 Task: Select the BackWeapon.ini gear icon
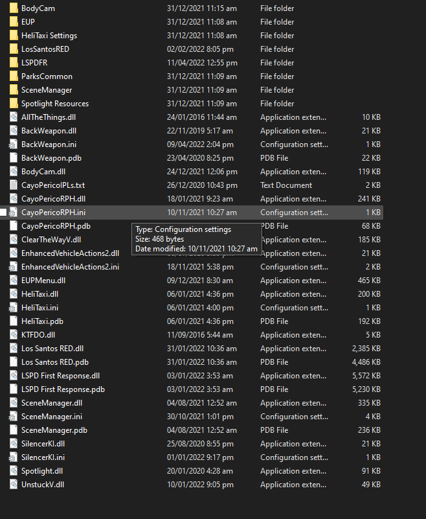tap(13, 144)
